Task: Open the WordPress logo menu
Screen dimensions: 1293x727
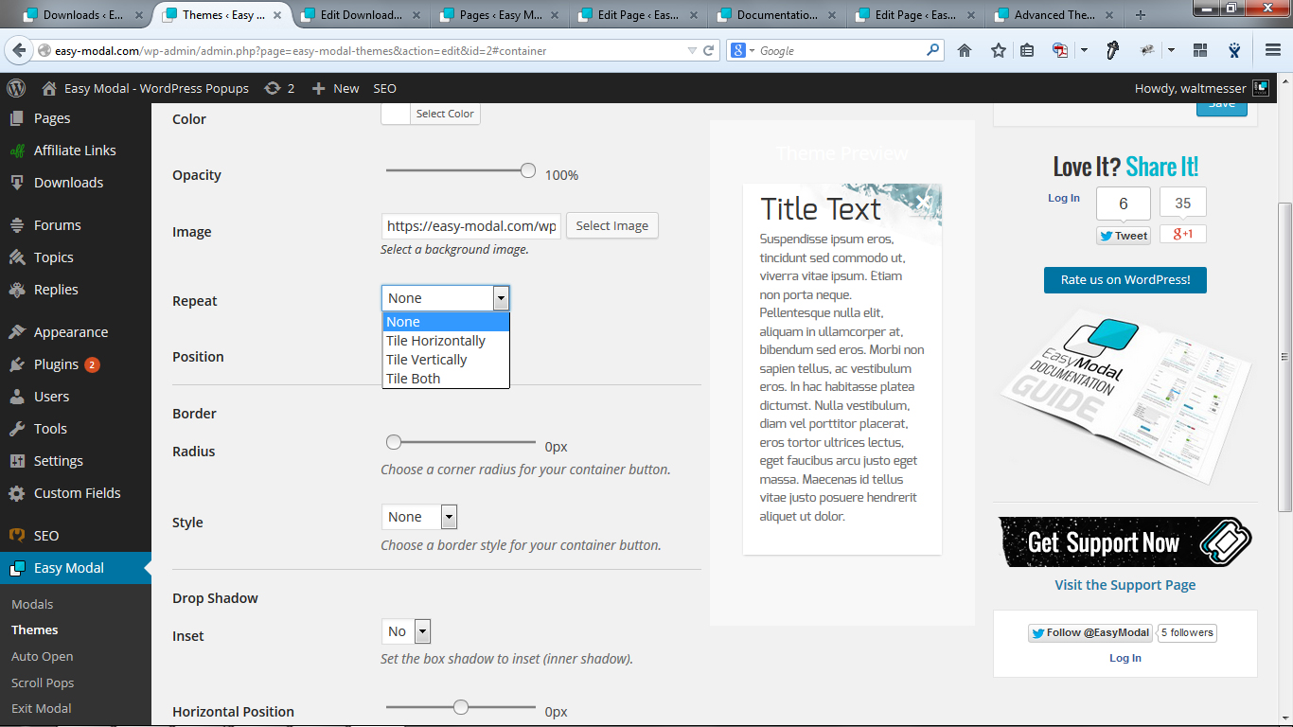Action: pyautogui.click(x=16, y=88)
